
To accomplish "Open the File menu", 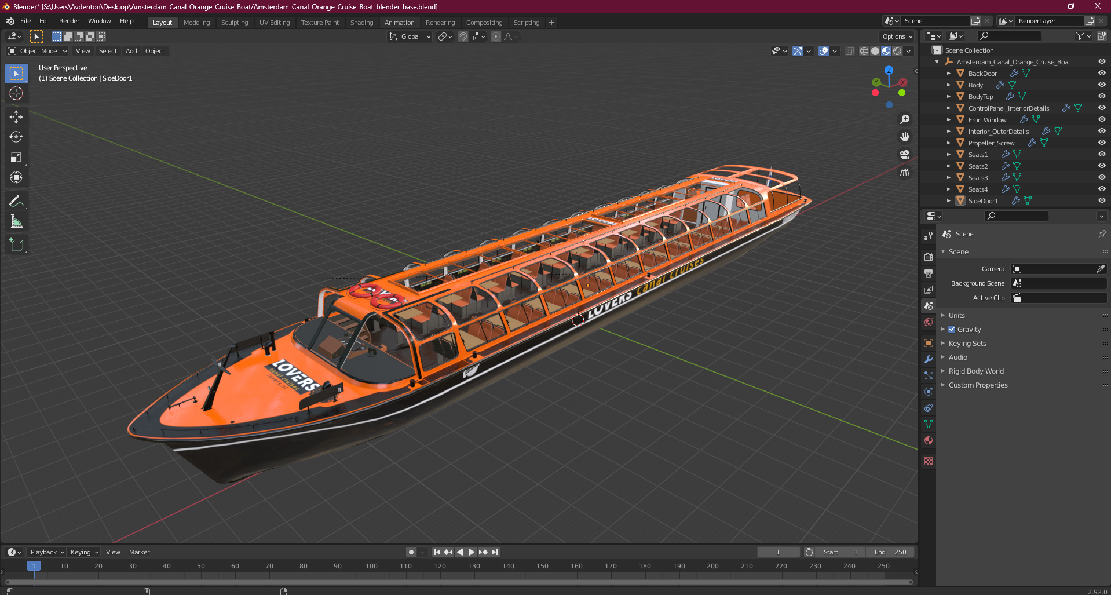I will pyautogui.click(x=25, y=21).
